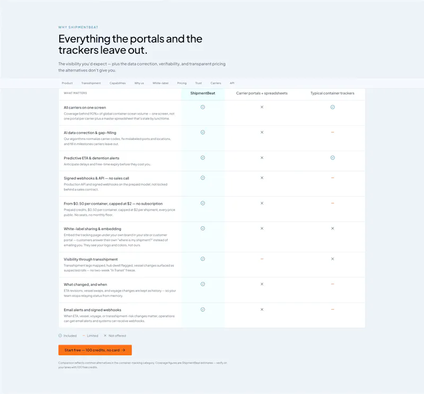424x394 pixels.
Task: Open the Product nav tab
Action: [67, 83]
